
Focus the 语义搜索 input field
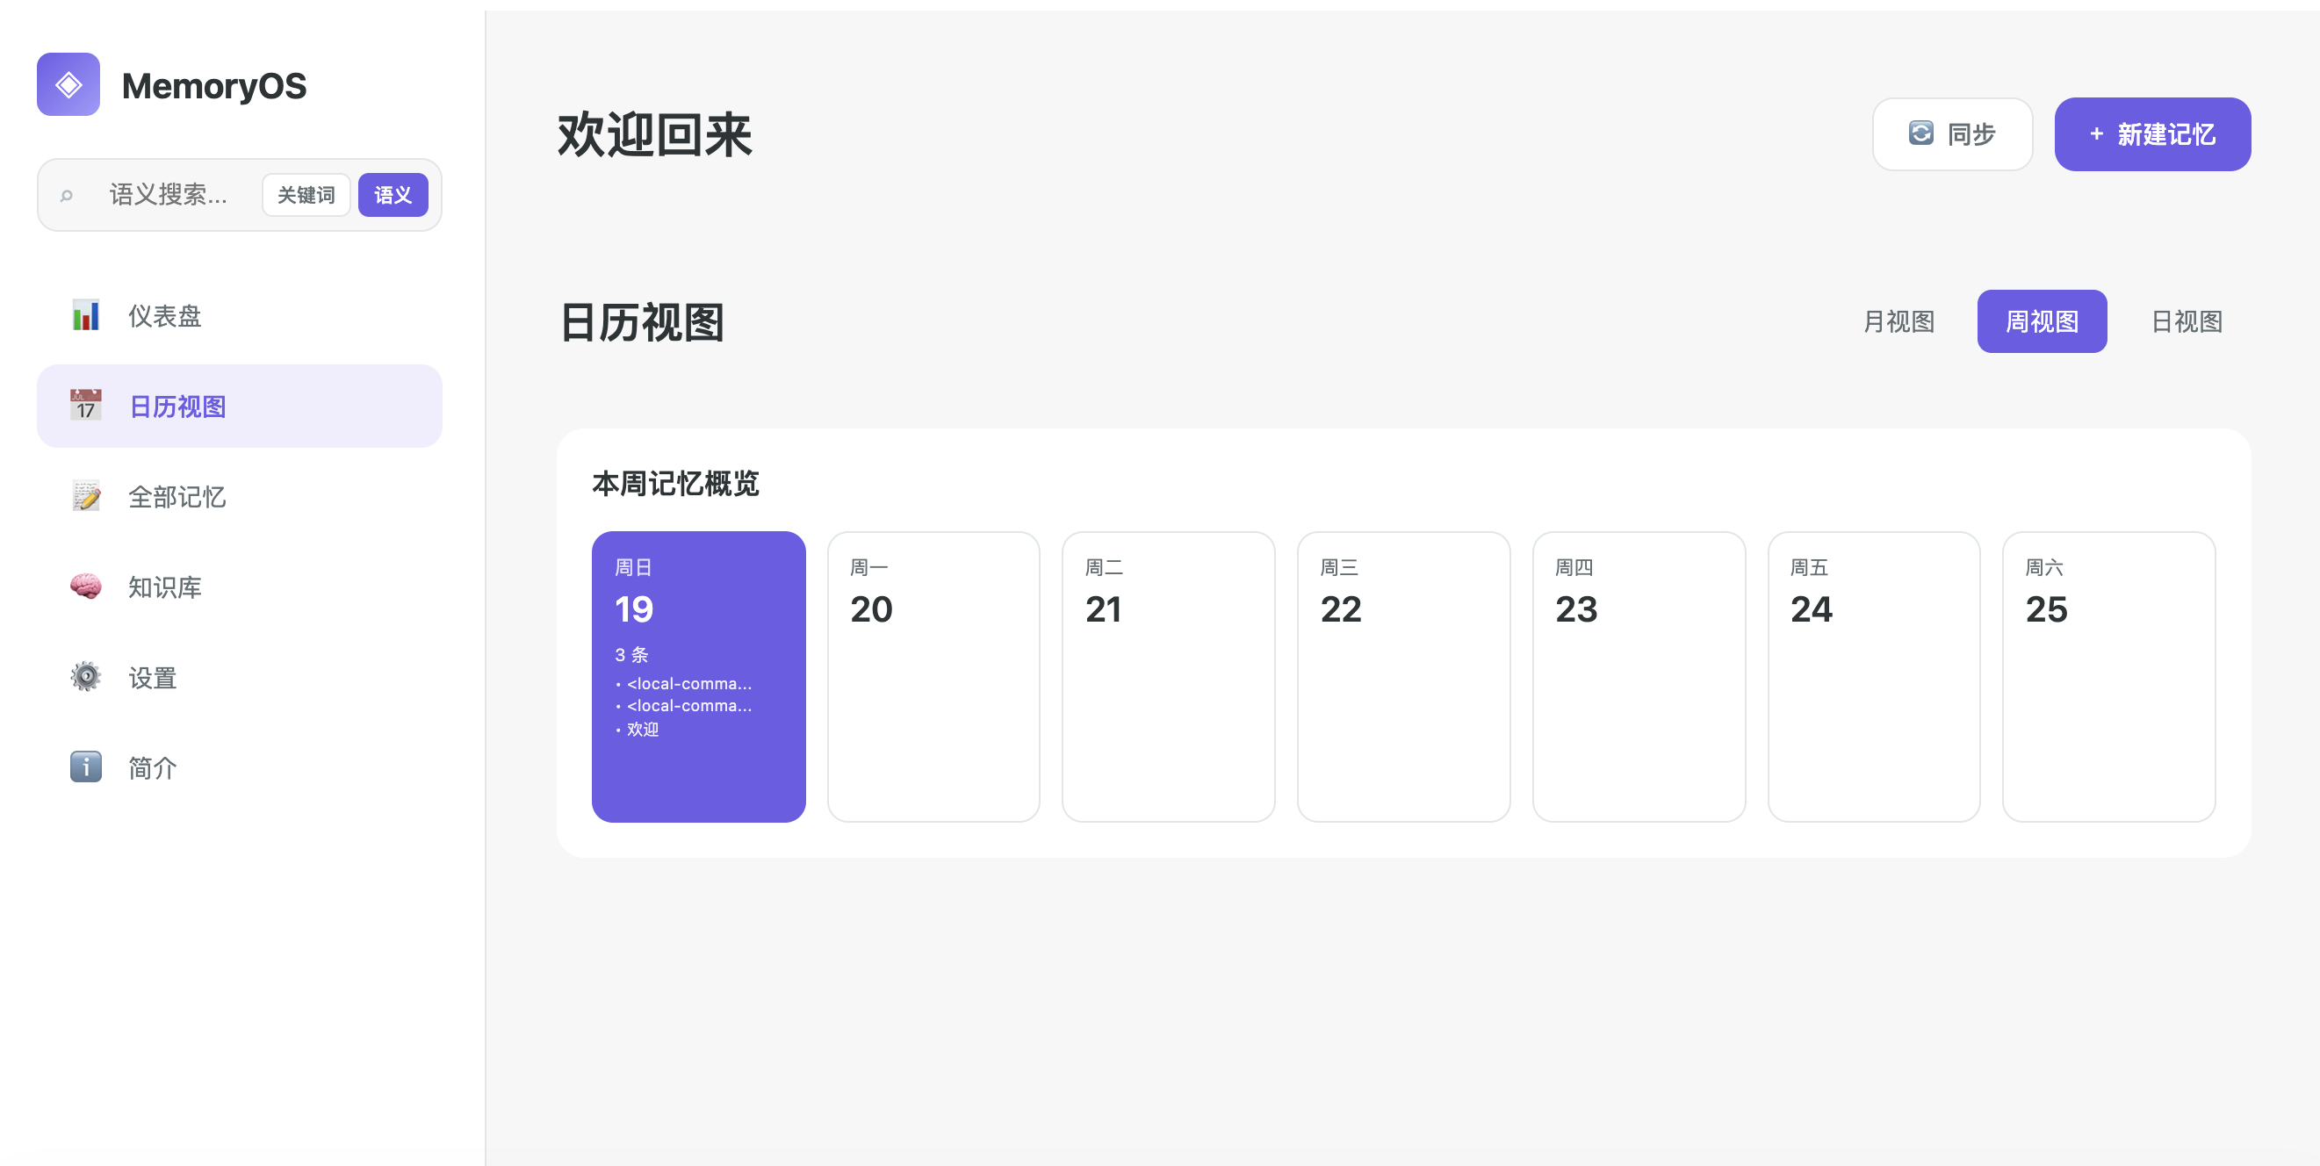pos(169,196)
